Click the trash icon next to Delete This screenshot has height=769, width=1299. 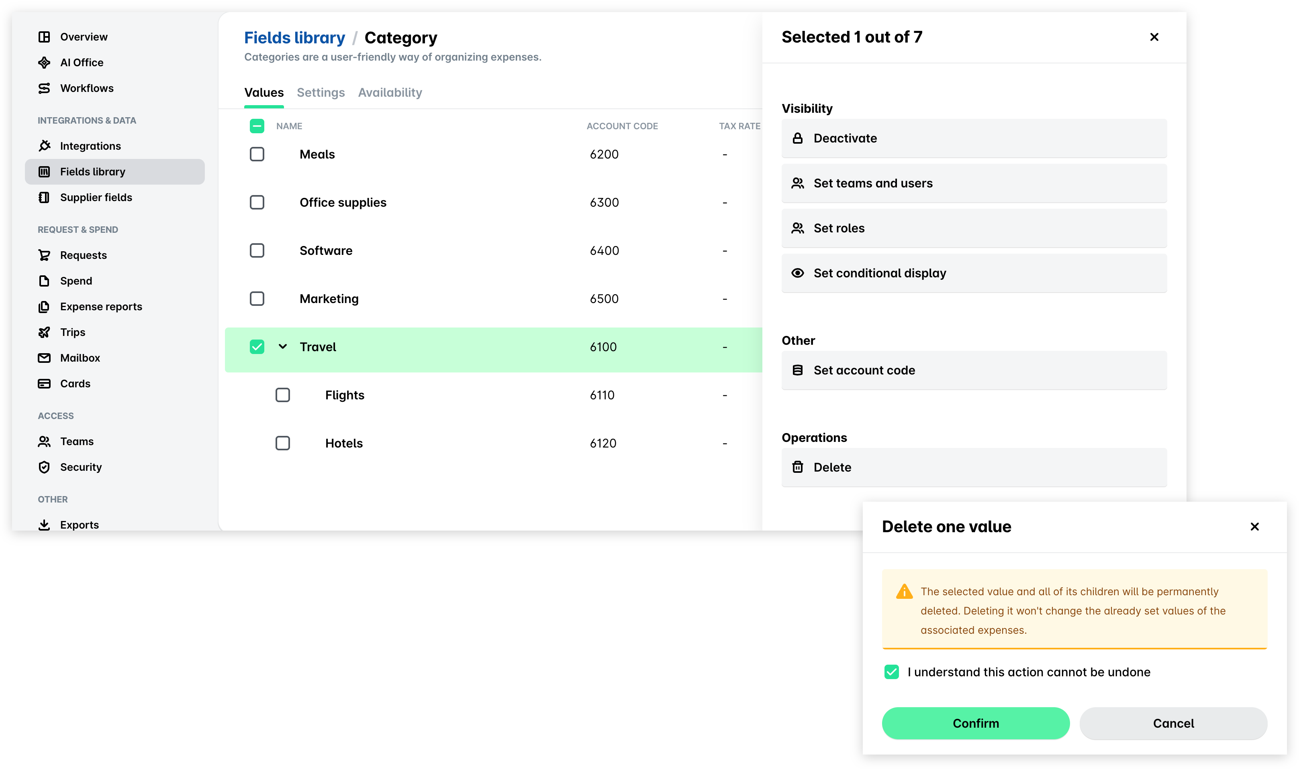(798, 468)
